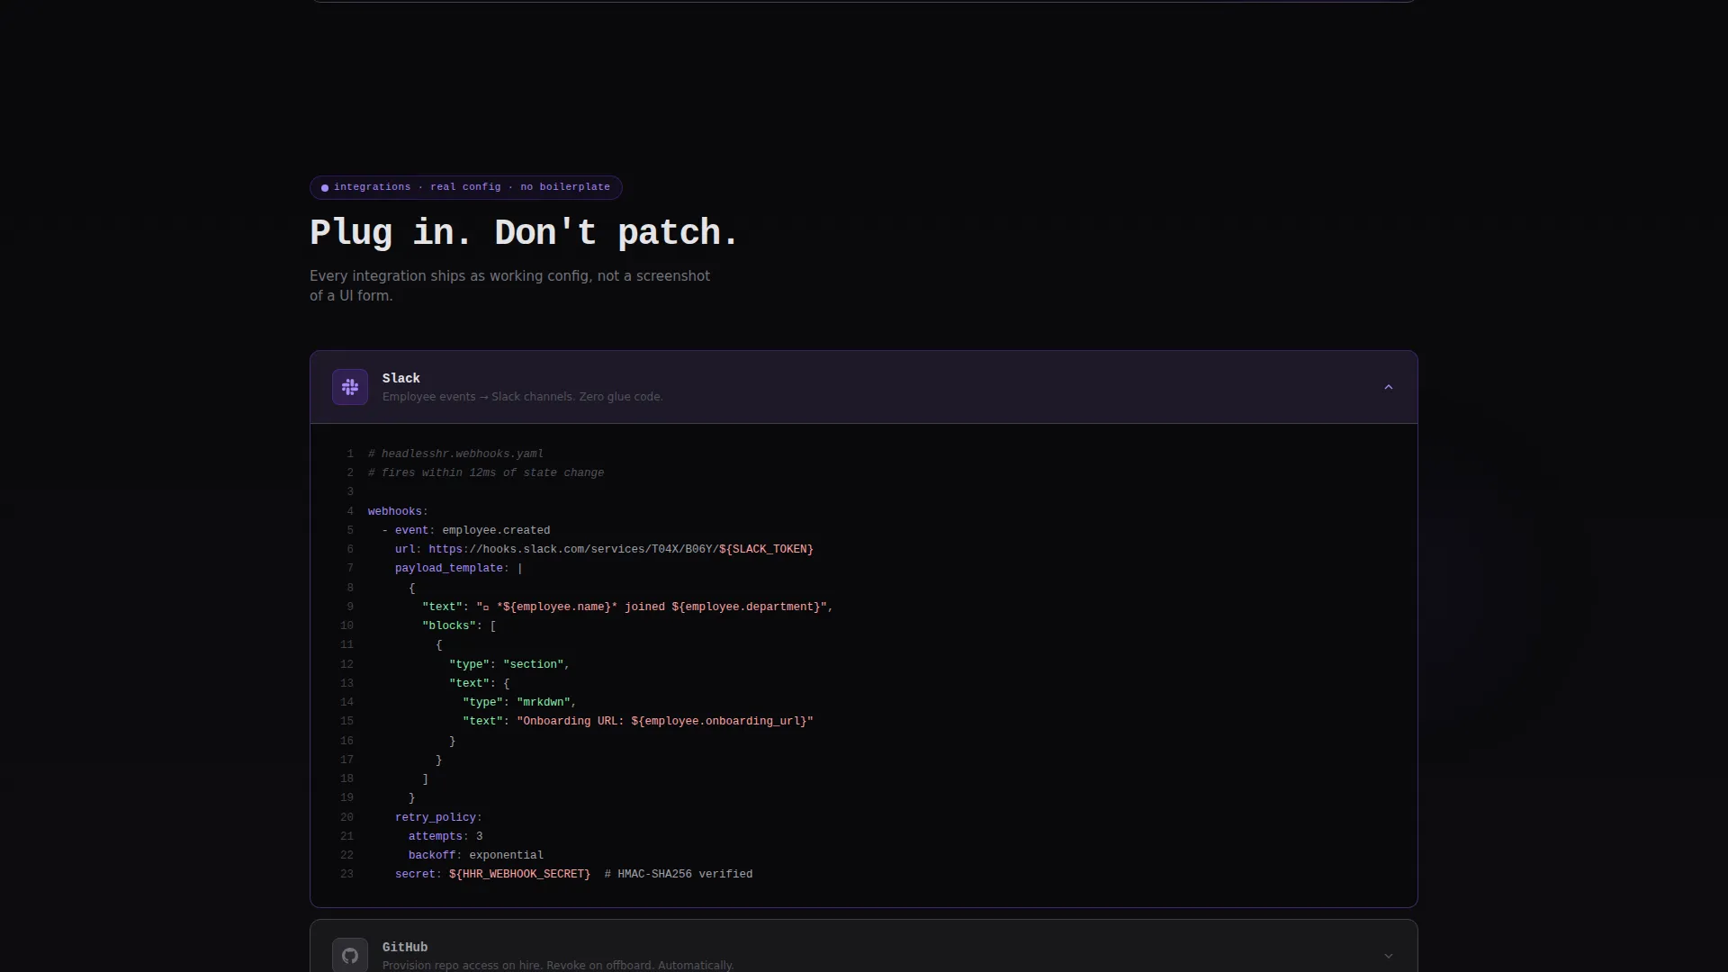Click the ${SLACK_TOKEN} variable
Viewport: 1728px width, 972px height.
[x=766, y=549]
